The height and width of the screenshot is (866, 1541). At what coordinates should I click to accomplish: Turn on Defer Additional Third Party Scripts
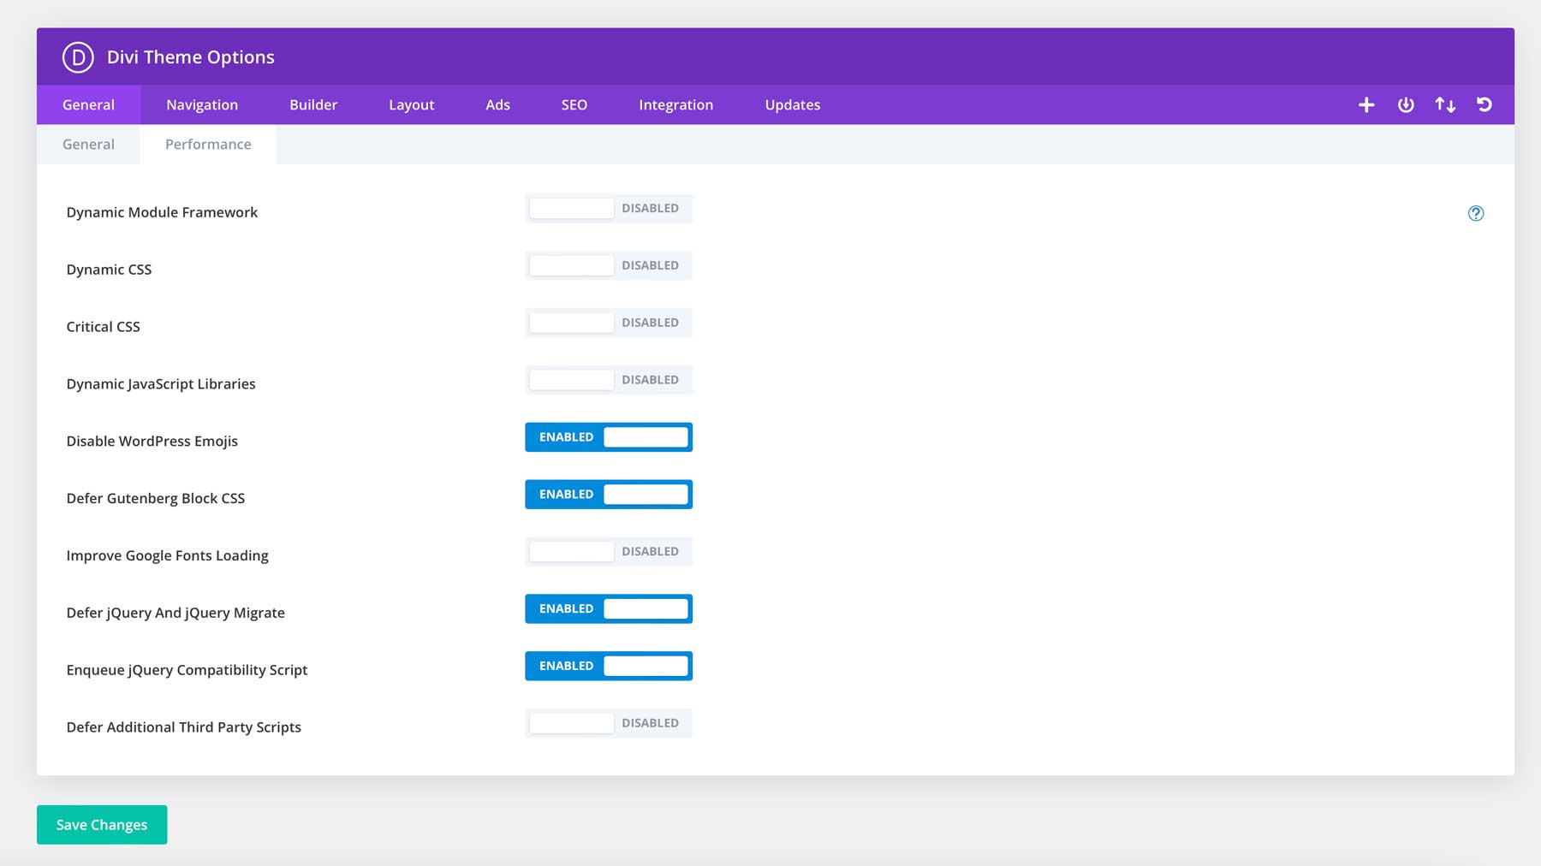609,723
